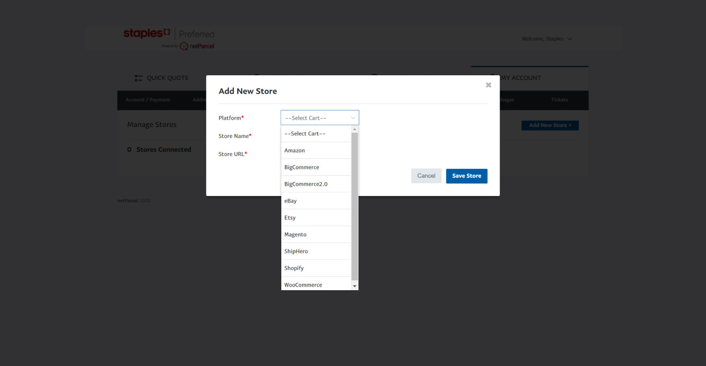Click the Platform field label
The image size is (706, 366).
tap(231, 118)
